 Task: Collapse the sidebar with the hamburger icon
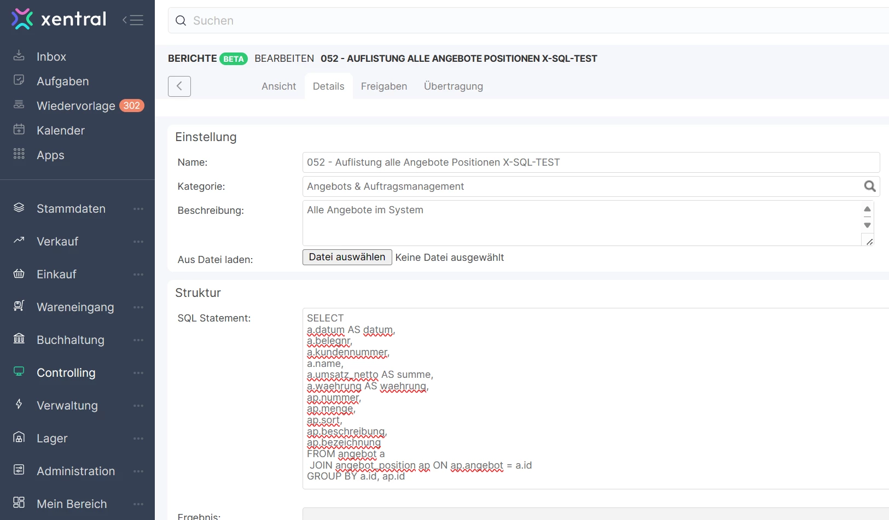(133, 20)
